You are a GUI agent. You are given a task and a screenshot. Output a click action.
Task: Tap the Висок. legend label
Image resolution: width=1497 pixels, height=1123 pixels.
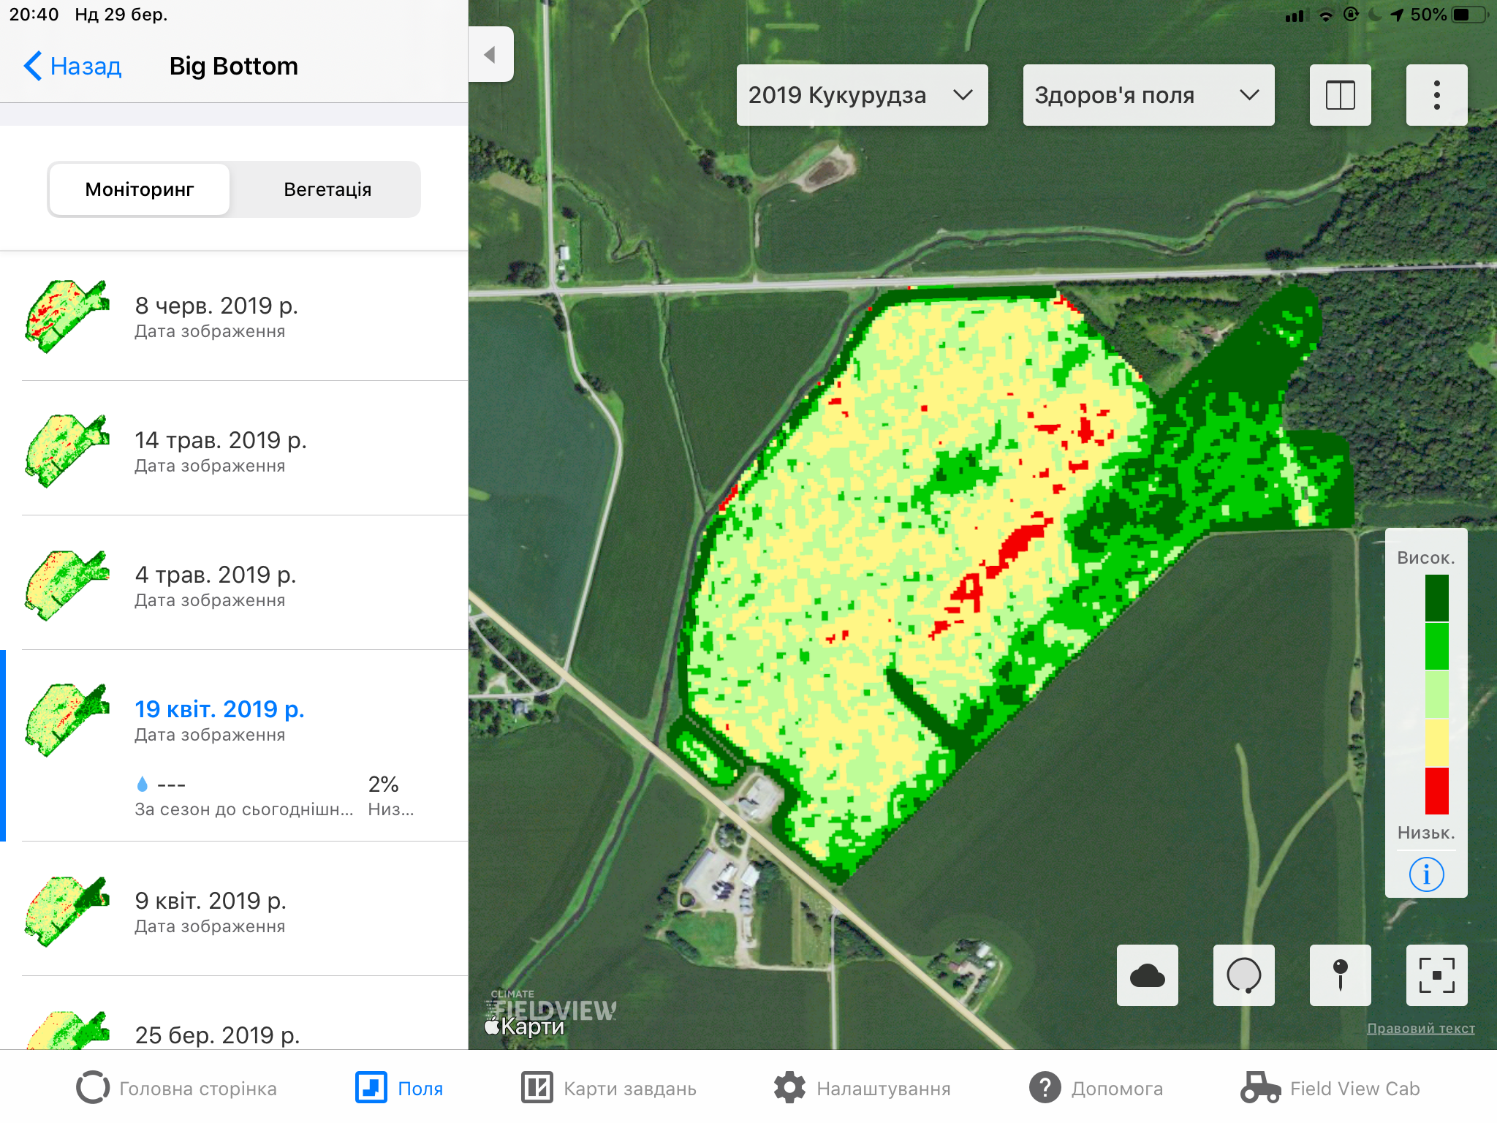coord(1426,558)
